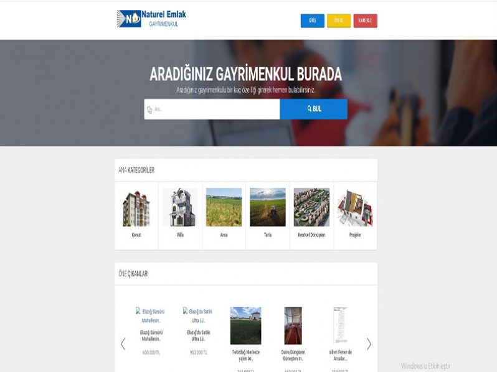Click the Projeler category label

[356, 235]
